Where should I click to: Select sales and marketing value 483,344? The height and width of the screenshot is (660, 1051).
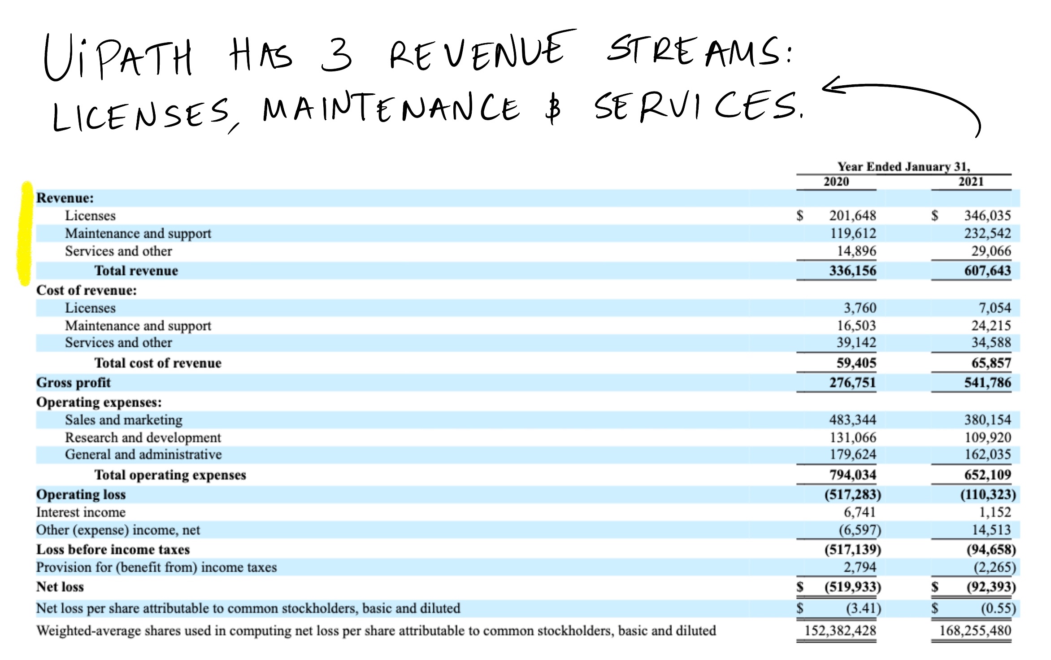coord(852,420)
